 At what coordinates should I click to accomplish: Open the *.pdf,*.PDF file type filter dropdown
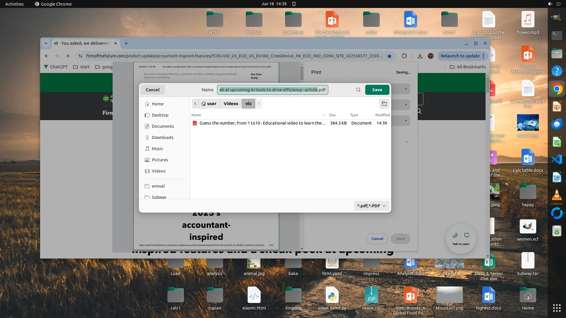pyautogui.click(x=371, y=206)
